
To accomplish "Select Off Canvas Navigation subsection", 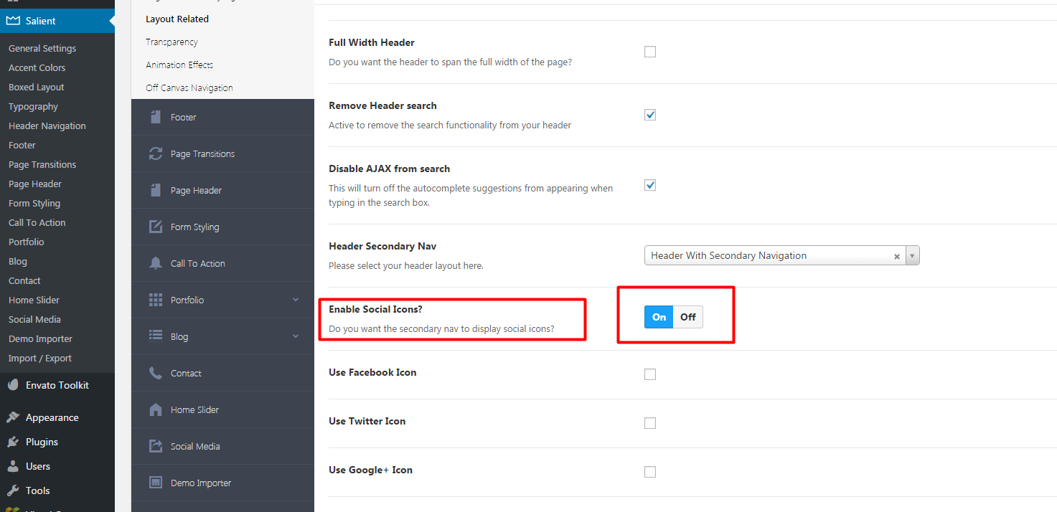I will click(189, 87).
